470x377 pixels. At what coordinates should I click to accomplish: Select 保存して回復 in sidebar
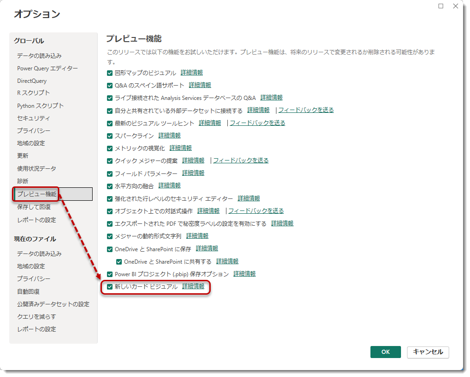coord(33,207)
